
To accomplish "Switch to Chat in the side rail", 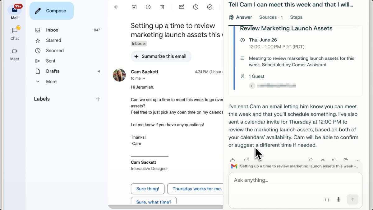I will tap(15, 33).
